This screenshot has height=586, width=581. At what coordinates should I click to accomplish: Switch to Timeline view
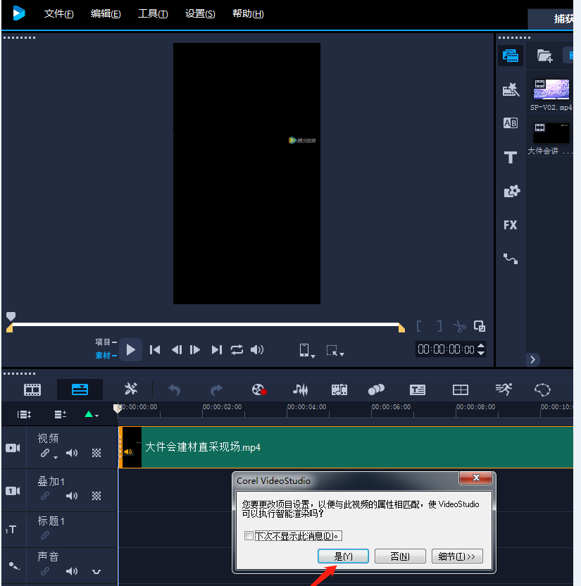[x=80, y=389]
